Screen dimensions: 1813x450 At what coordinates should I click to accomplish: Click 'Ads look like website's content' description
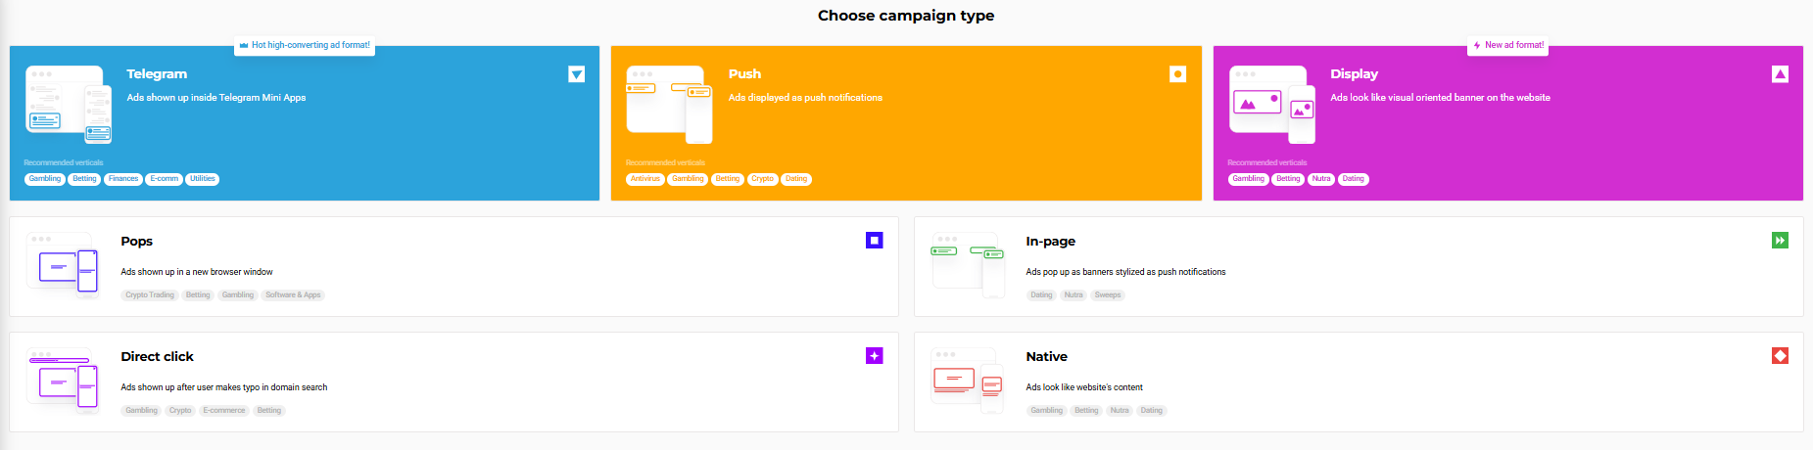tap(1084, 387)
